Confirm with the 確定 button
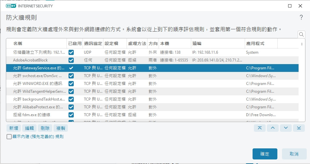Viewport: 310px width, 164px height. point(265,154)
